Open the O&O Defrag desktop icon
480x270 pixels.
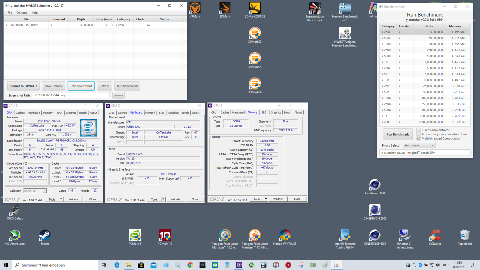[x=15, y=212]
